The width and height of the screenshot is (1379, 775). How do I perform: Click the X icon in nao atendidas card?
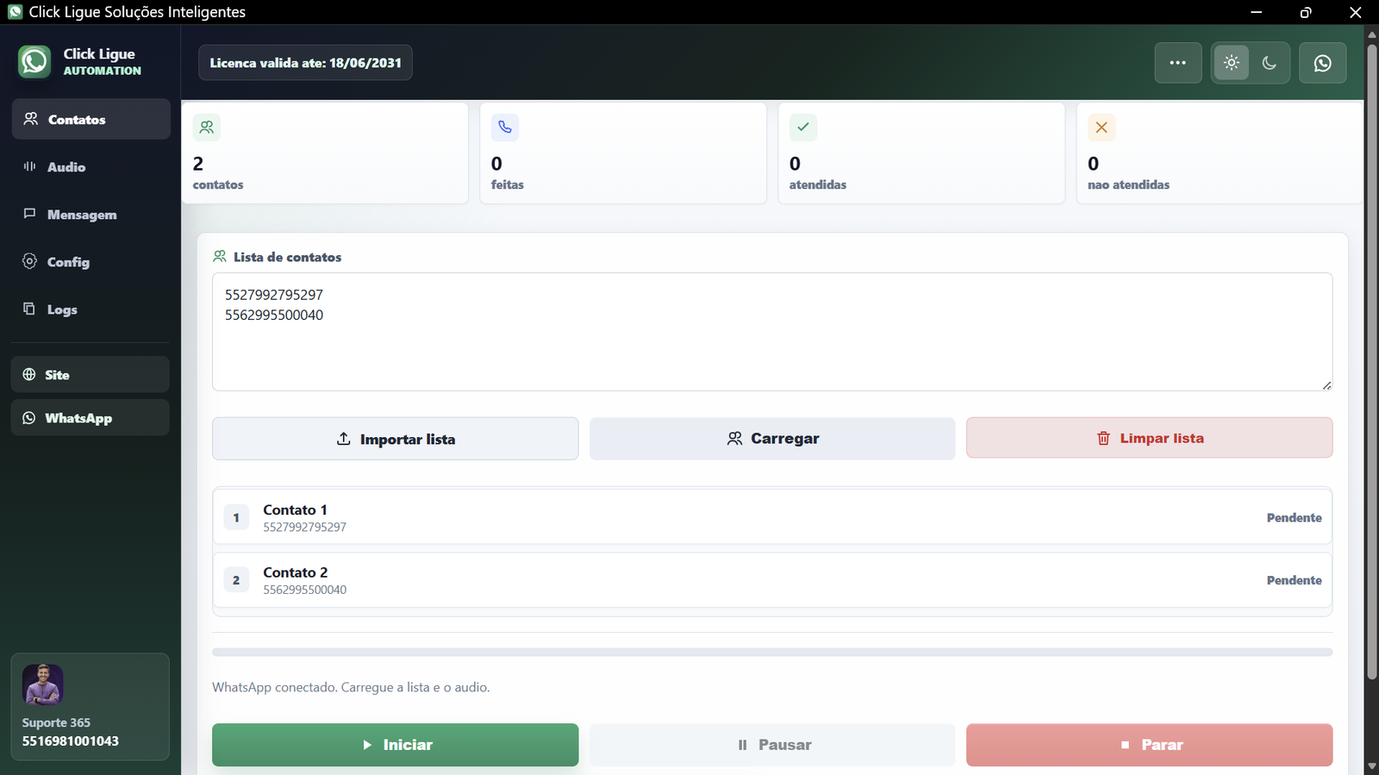(1101, 128)
